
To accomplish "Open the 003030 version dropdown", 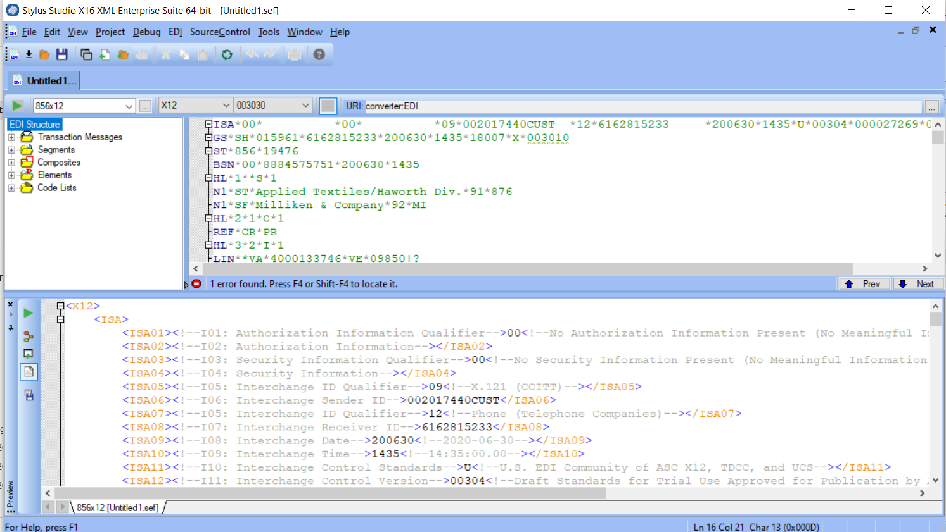I will (x=305, y=106).
